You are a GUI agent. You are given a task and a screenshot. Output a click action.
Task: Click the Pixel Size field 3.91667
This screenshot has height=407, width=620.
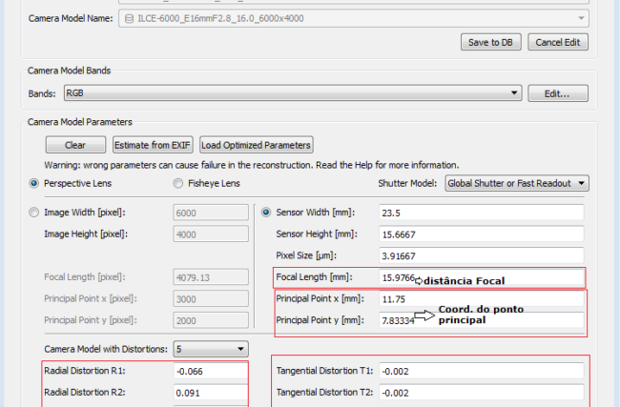[481, 255]
